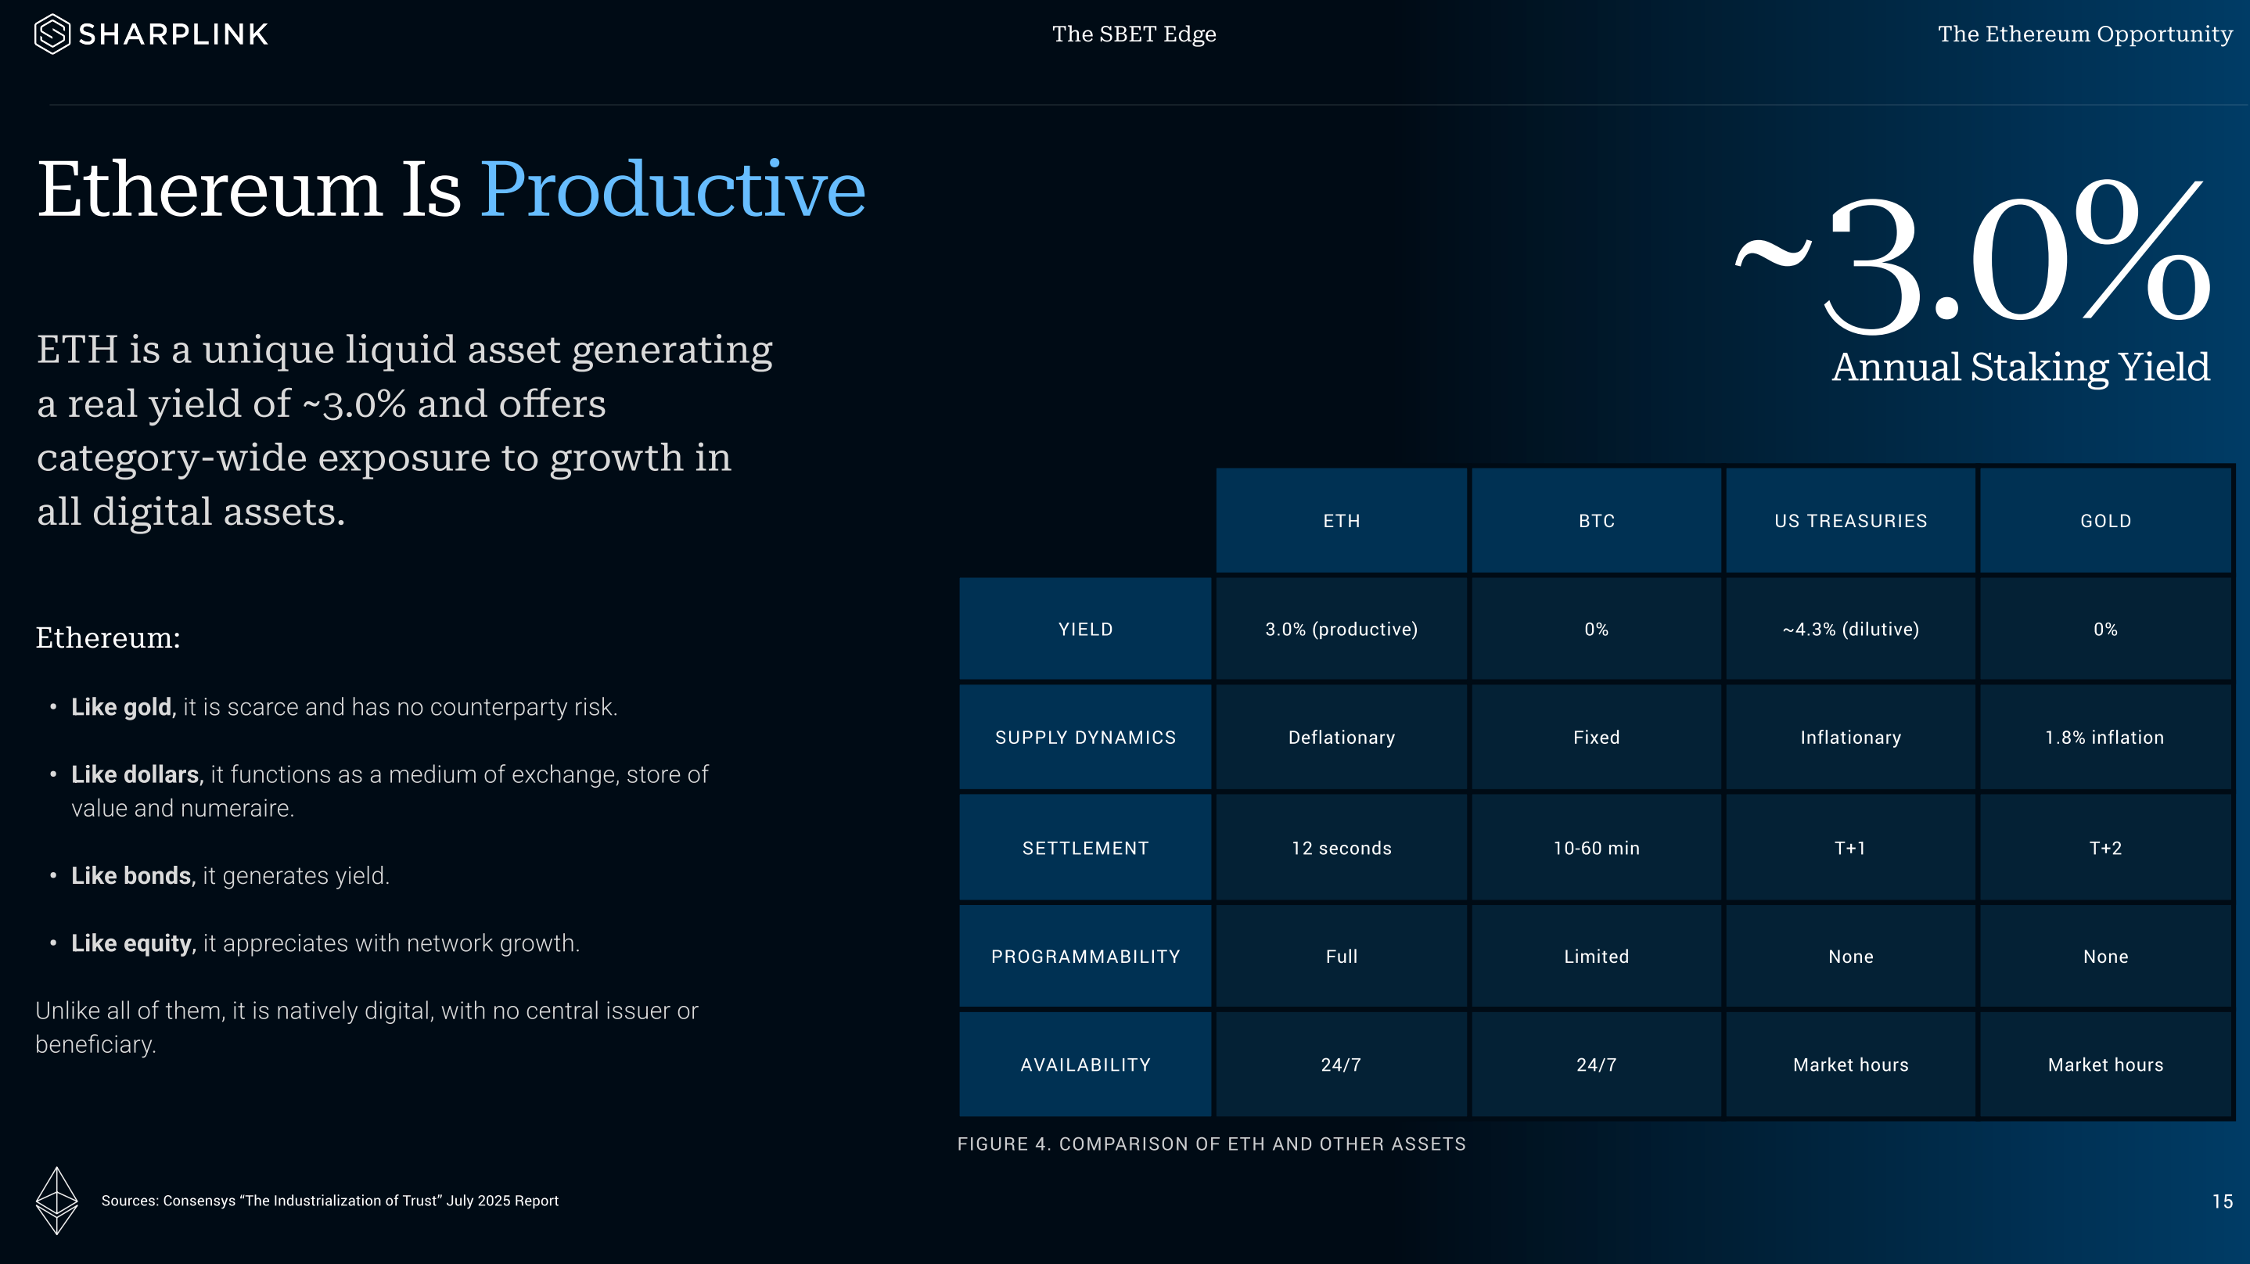Select the PROGRAMMABILITY row header
The width and height of the screenshot is (2250, 1264).
click(1085, 957)
